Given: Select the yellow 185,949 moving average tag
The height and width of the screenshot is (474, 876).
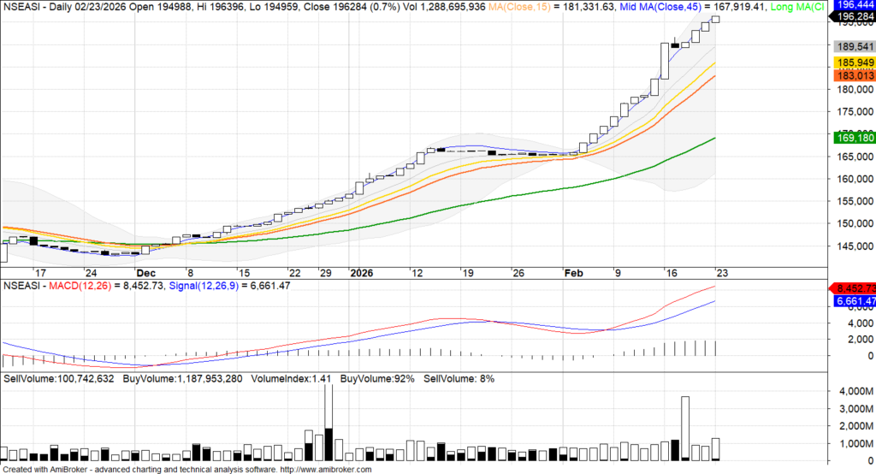Looking at the screenshot, I should click(x=851, y=63).
